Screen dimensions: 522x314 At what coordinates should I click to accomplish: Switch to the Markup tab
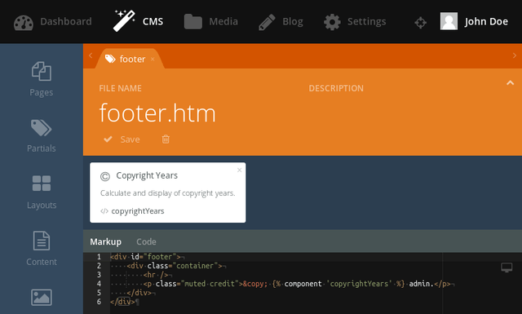coord(105,241)
